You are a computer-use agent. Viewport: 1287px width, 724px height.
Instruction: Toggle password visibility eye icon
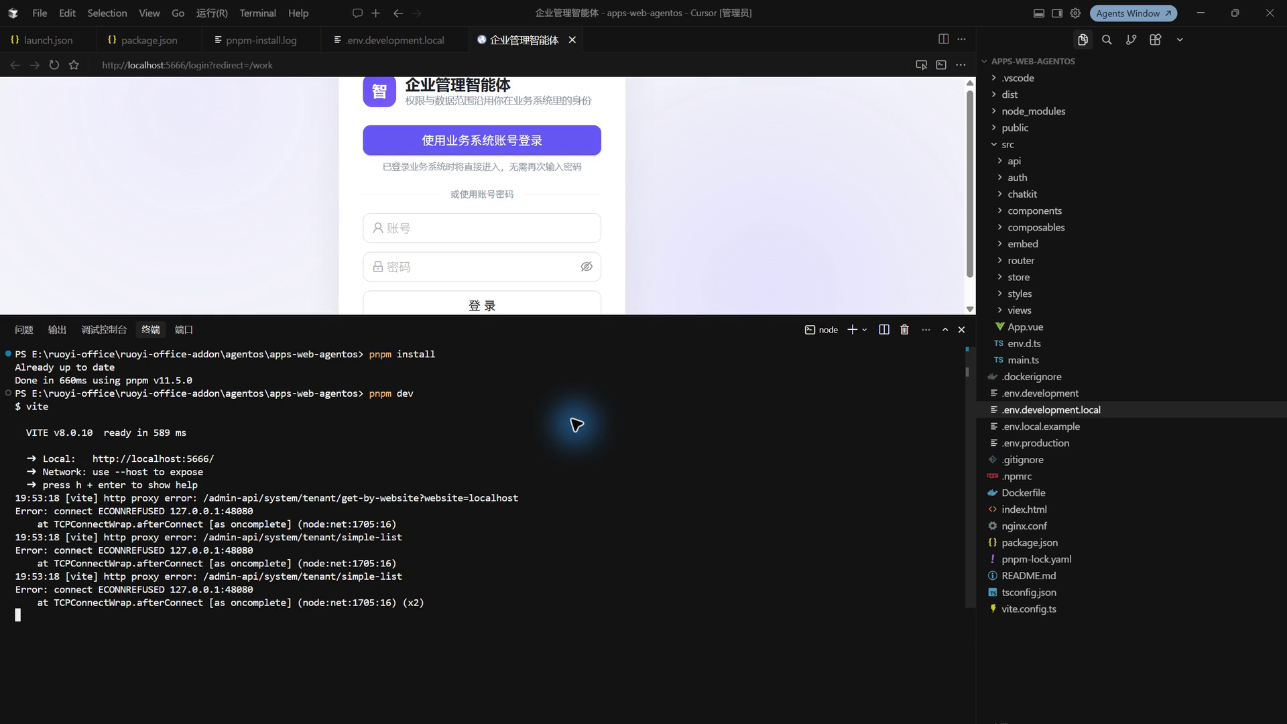587,267
